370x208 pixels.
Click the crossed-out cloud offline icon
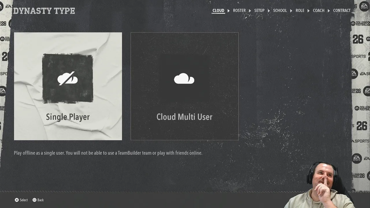68,79
